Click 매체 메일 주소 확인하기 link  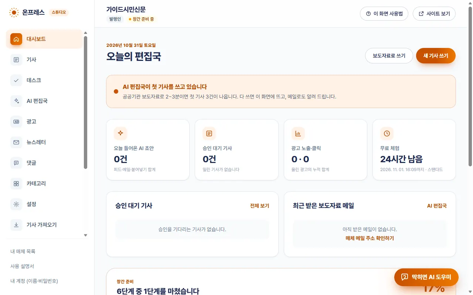point(370,238)
